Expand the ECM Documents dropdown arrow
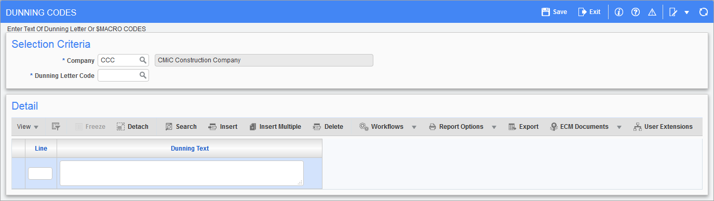Screen dimensions: 714x201 pos(619,127)
